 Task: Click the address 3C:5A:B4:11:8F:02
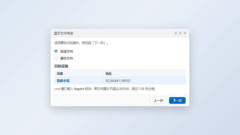(x=118, y=81)
